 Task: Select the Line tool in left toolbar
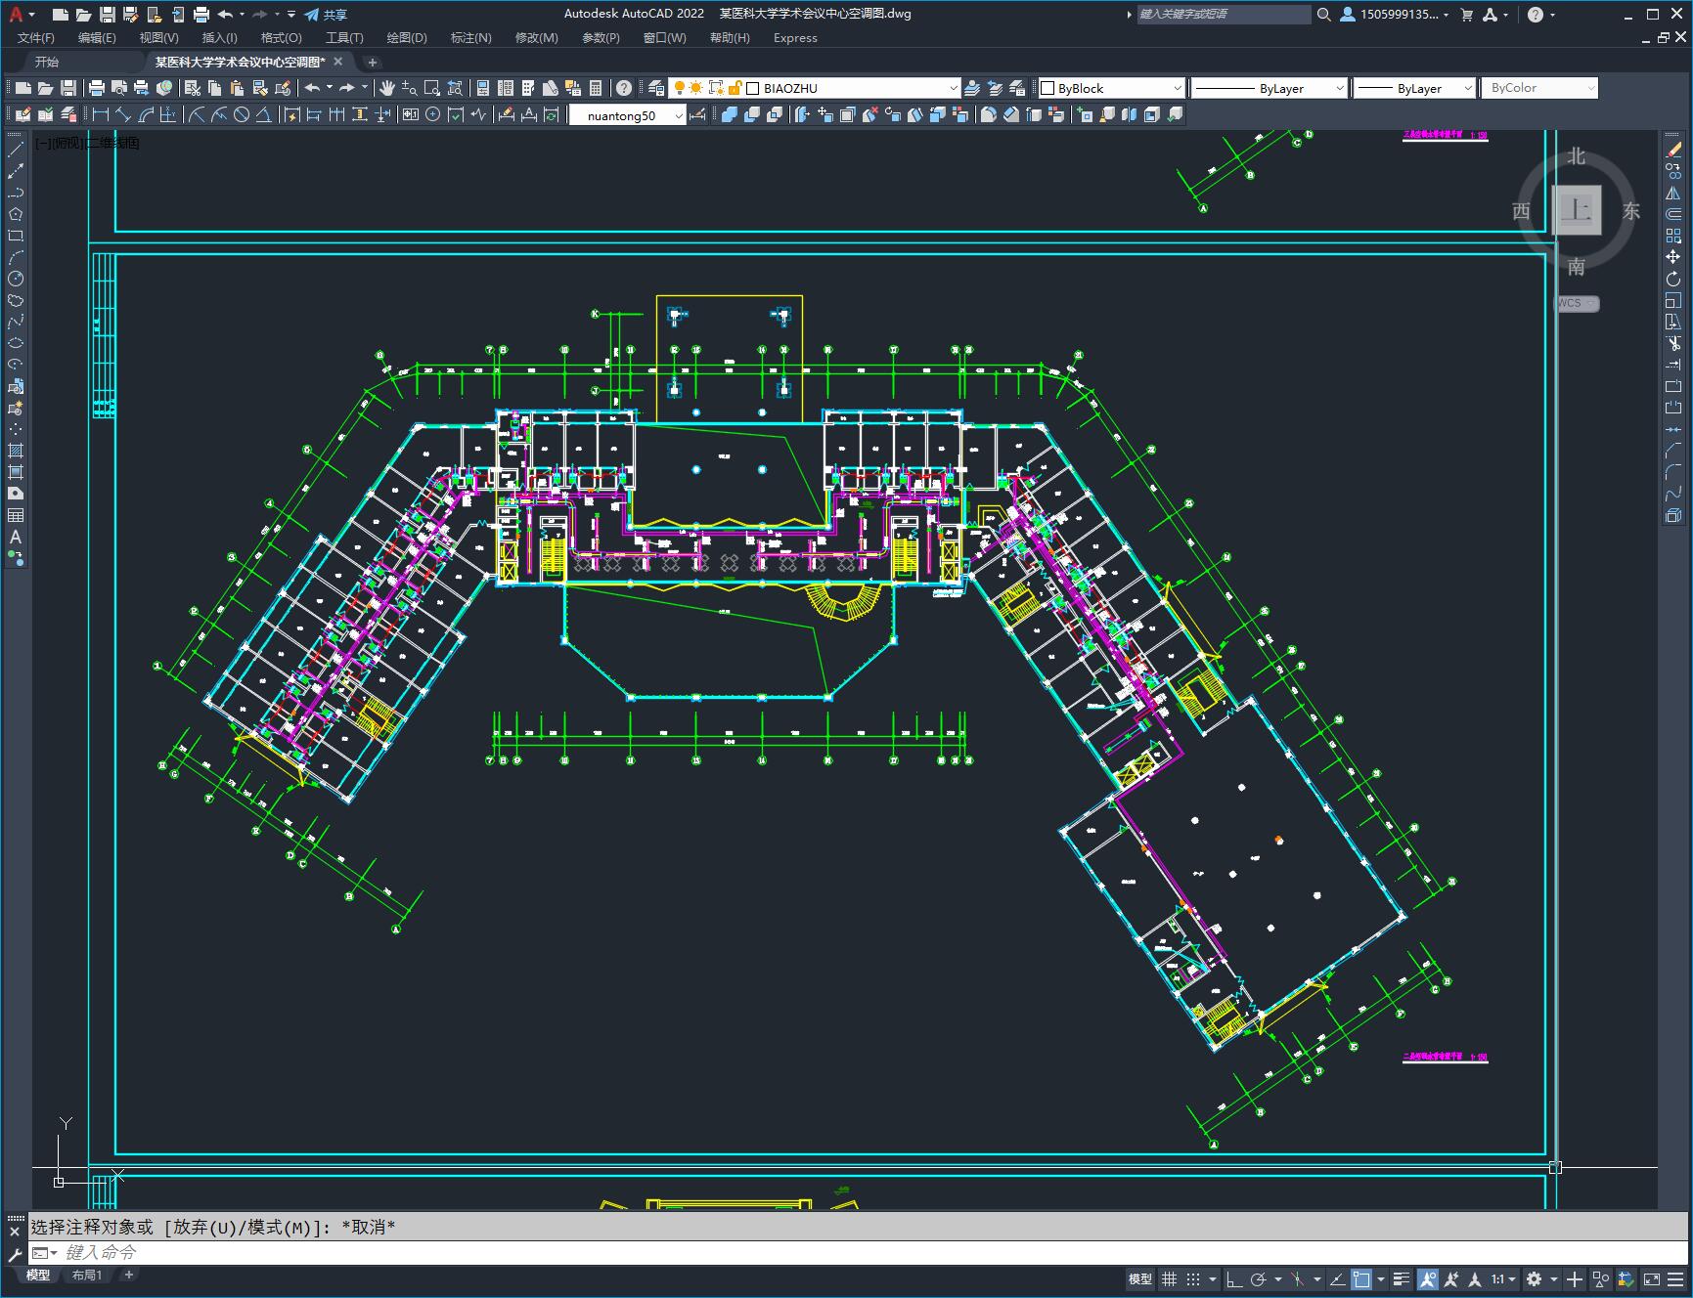pos(16,150)
